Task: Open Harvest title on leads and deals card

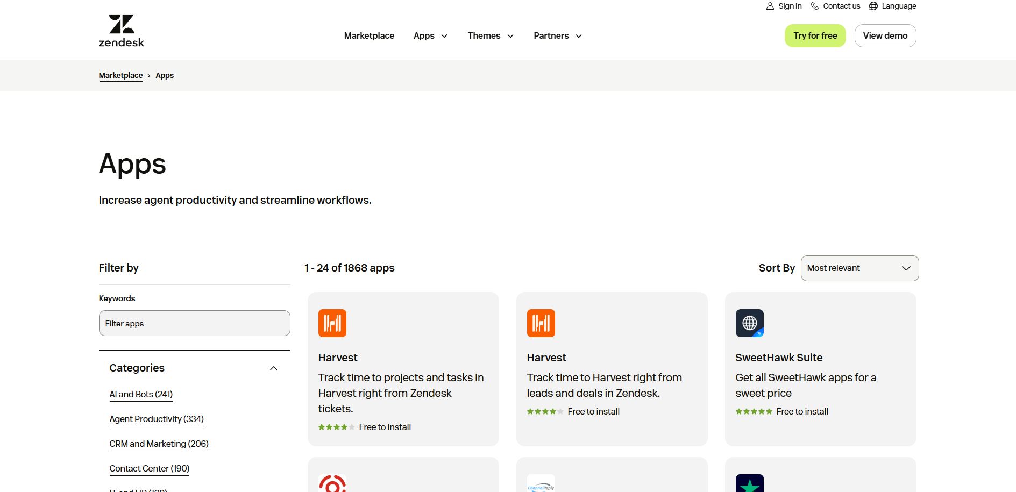Action: click(546, 358)
